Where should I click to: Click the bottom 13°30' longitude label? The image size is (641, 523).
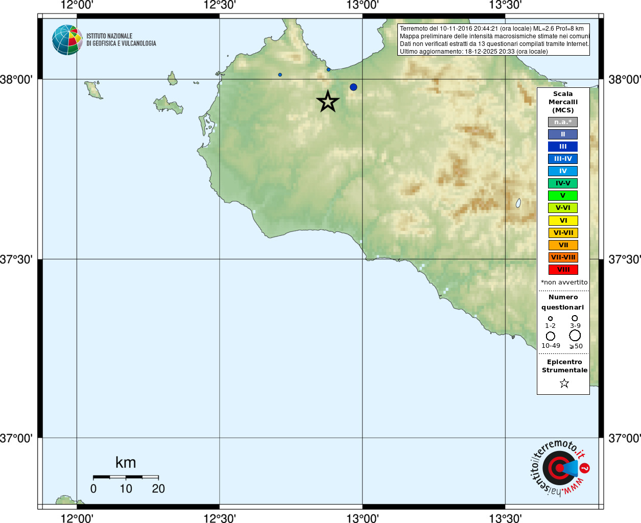pyautogui.click(x=505, y=518)
